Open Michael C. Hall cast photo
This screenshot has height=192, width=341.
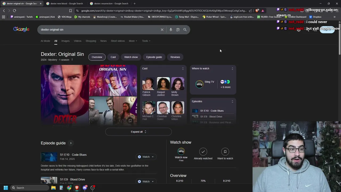click(149, 108)
